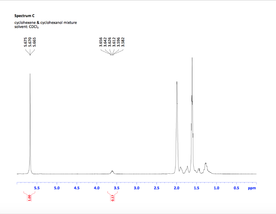Click the Spectrum C title
Viewport: 276px width, 214px height.
[24, 16]
